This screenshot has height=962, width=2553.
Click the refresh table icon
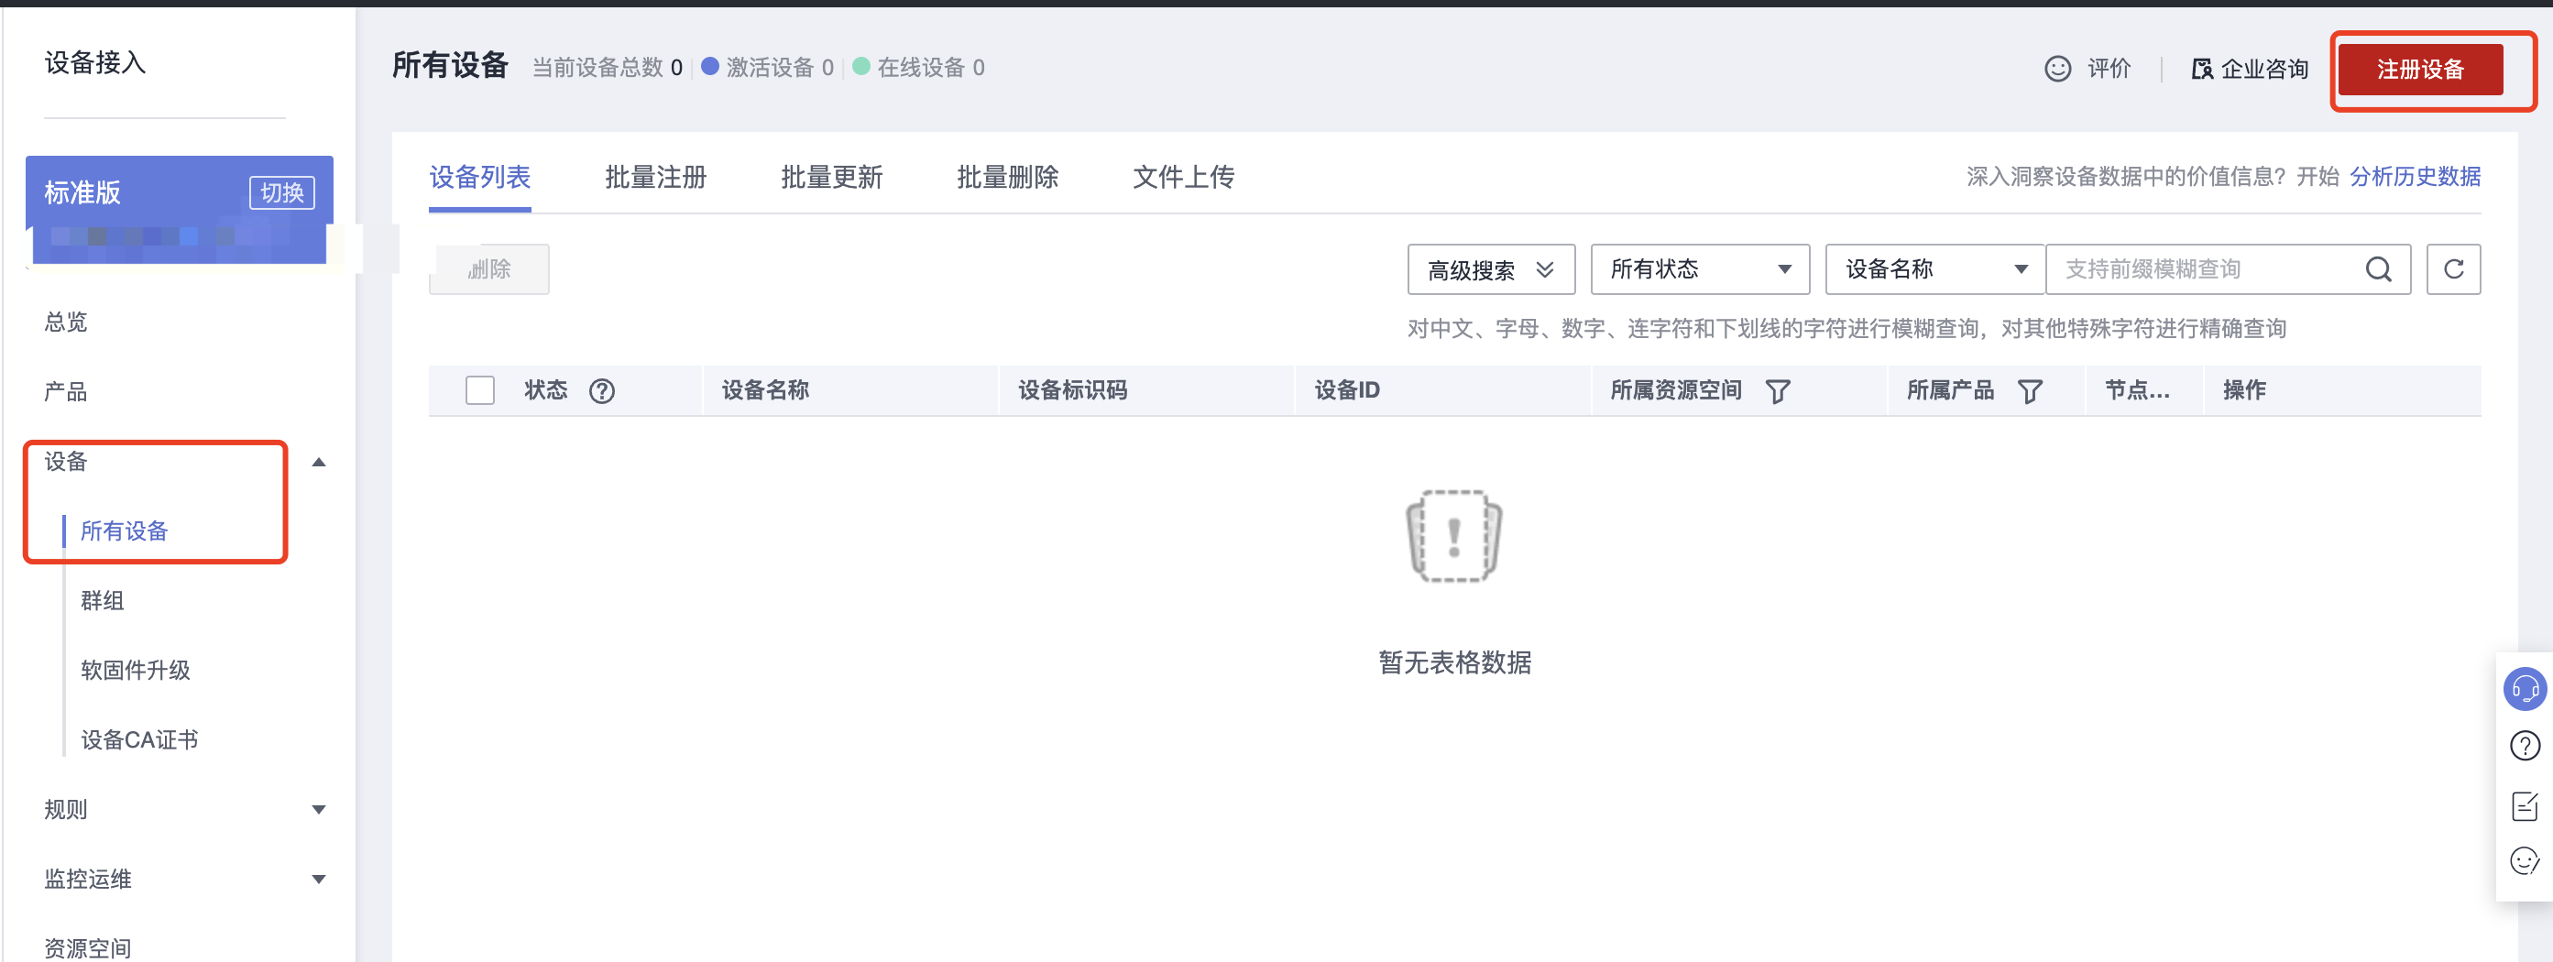coord(2453,269)
